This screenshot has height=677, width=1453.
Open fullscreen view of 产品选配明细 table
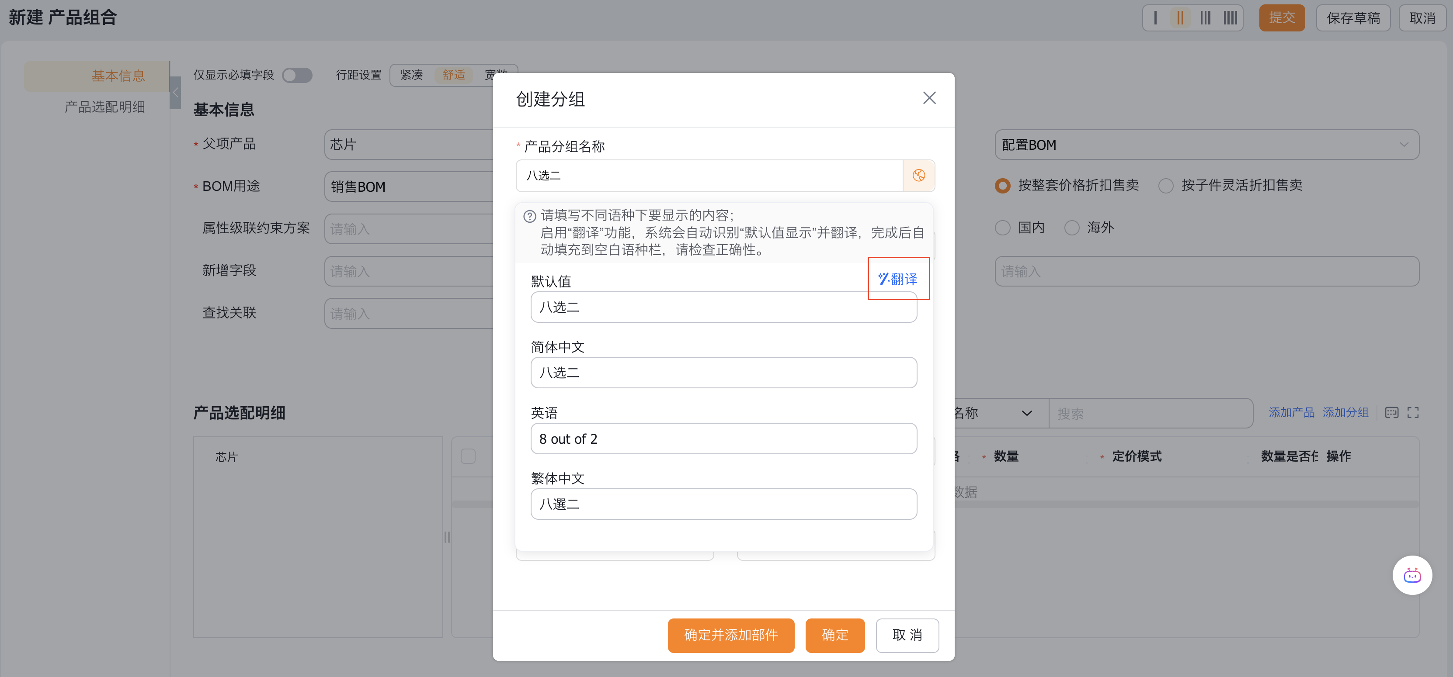click(1412, 413)
